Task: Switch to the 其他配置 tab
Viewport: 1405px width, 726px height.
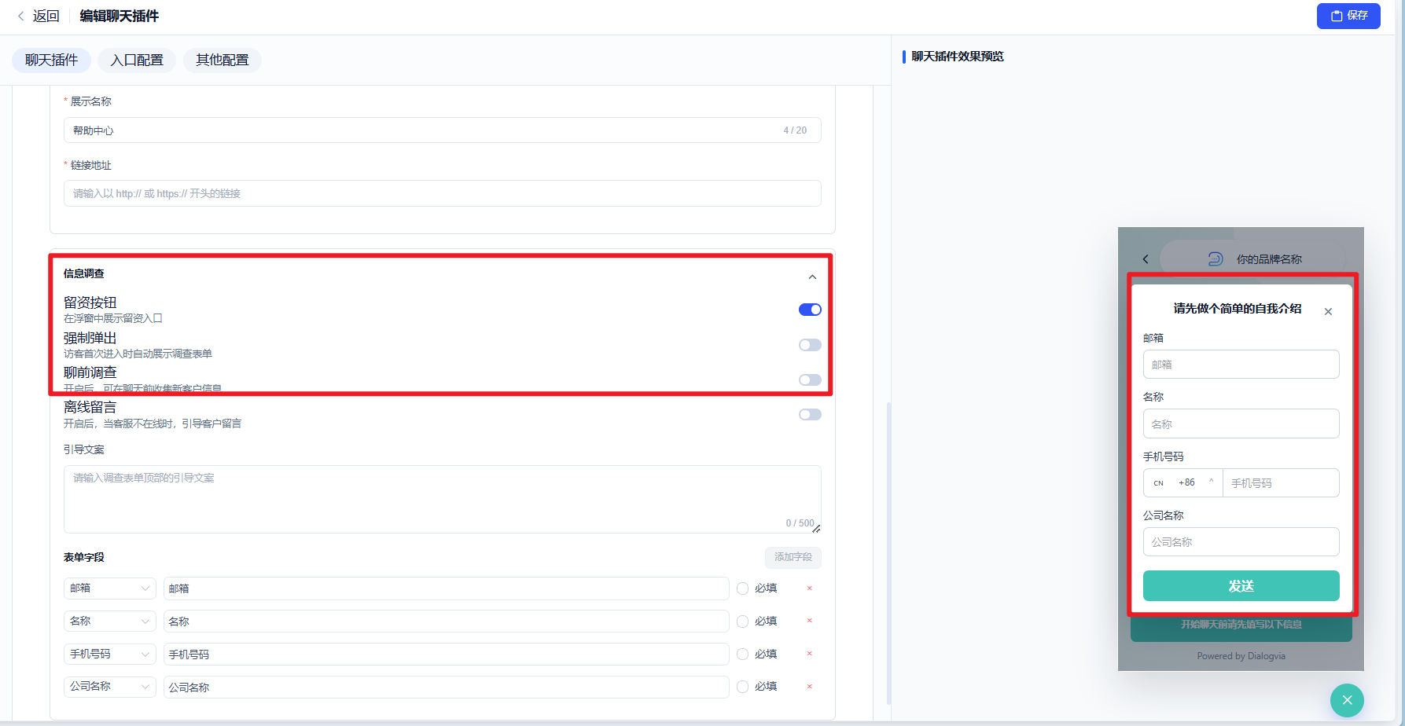Action: click(x=223, y=60)
